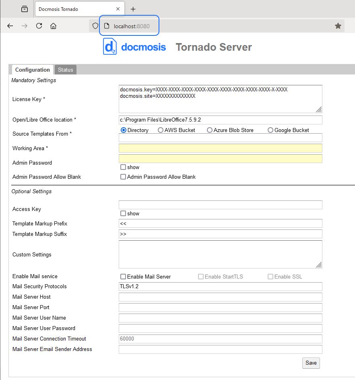Click into the License Key textarea
This screenshot has height=380, width=355.
click(x=220, y=99)
